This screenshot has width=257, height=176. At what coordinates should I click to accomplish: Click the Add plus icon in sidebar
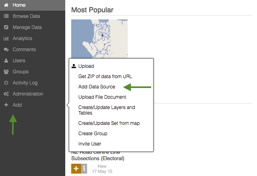point(6,105)
